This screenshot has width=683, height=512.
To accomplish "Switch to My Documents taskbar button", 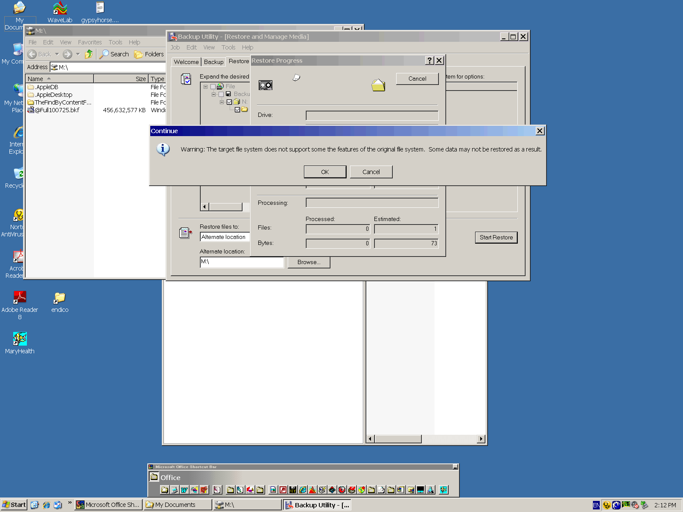I will 177,505.
